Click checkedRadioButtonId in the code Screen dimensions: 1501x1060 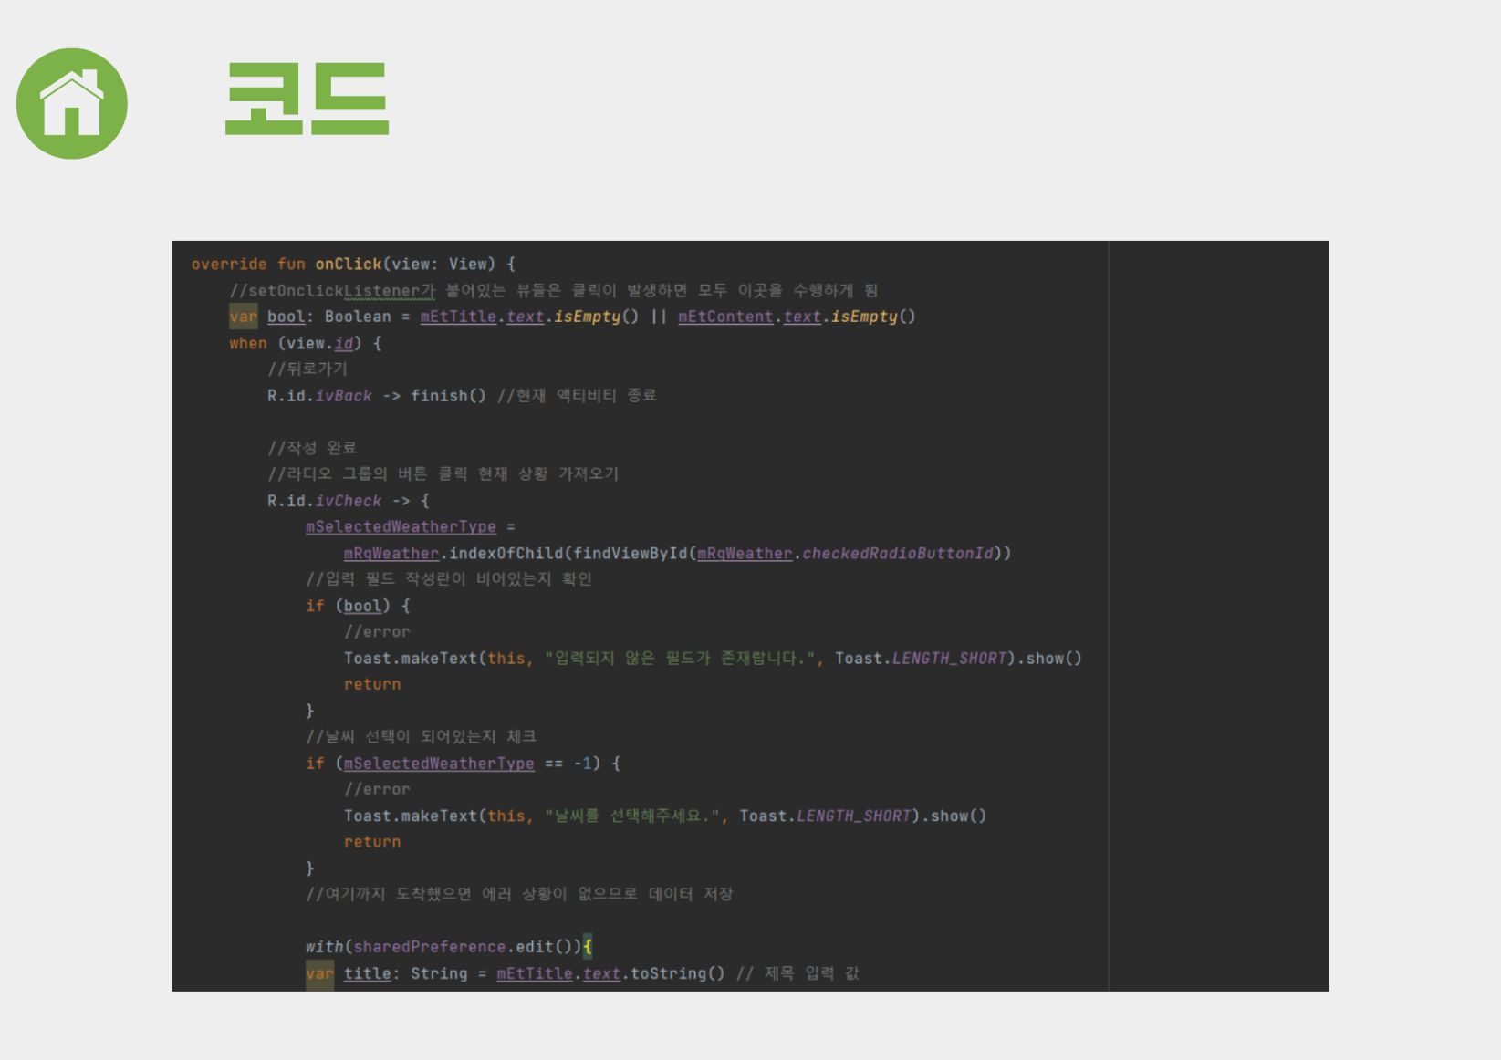pos(898,553)
